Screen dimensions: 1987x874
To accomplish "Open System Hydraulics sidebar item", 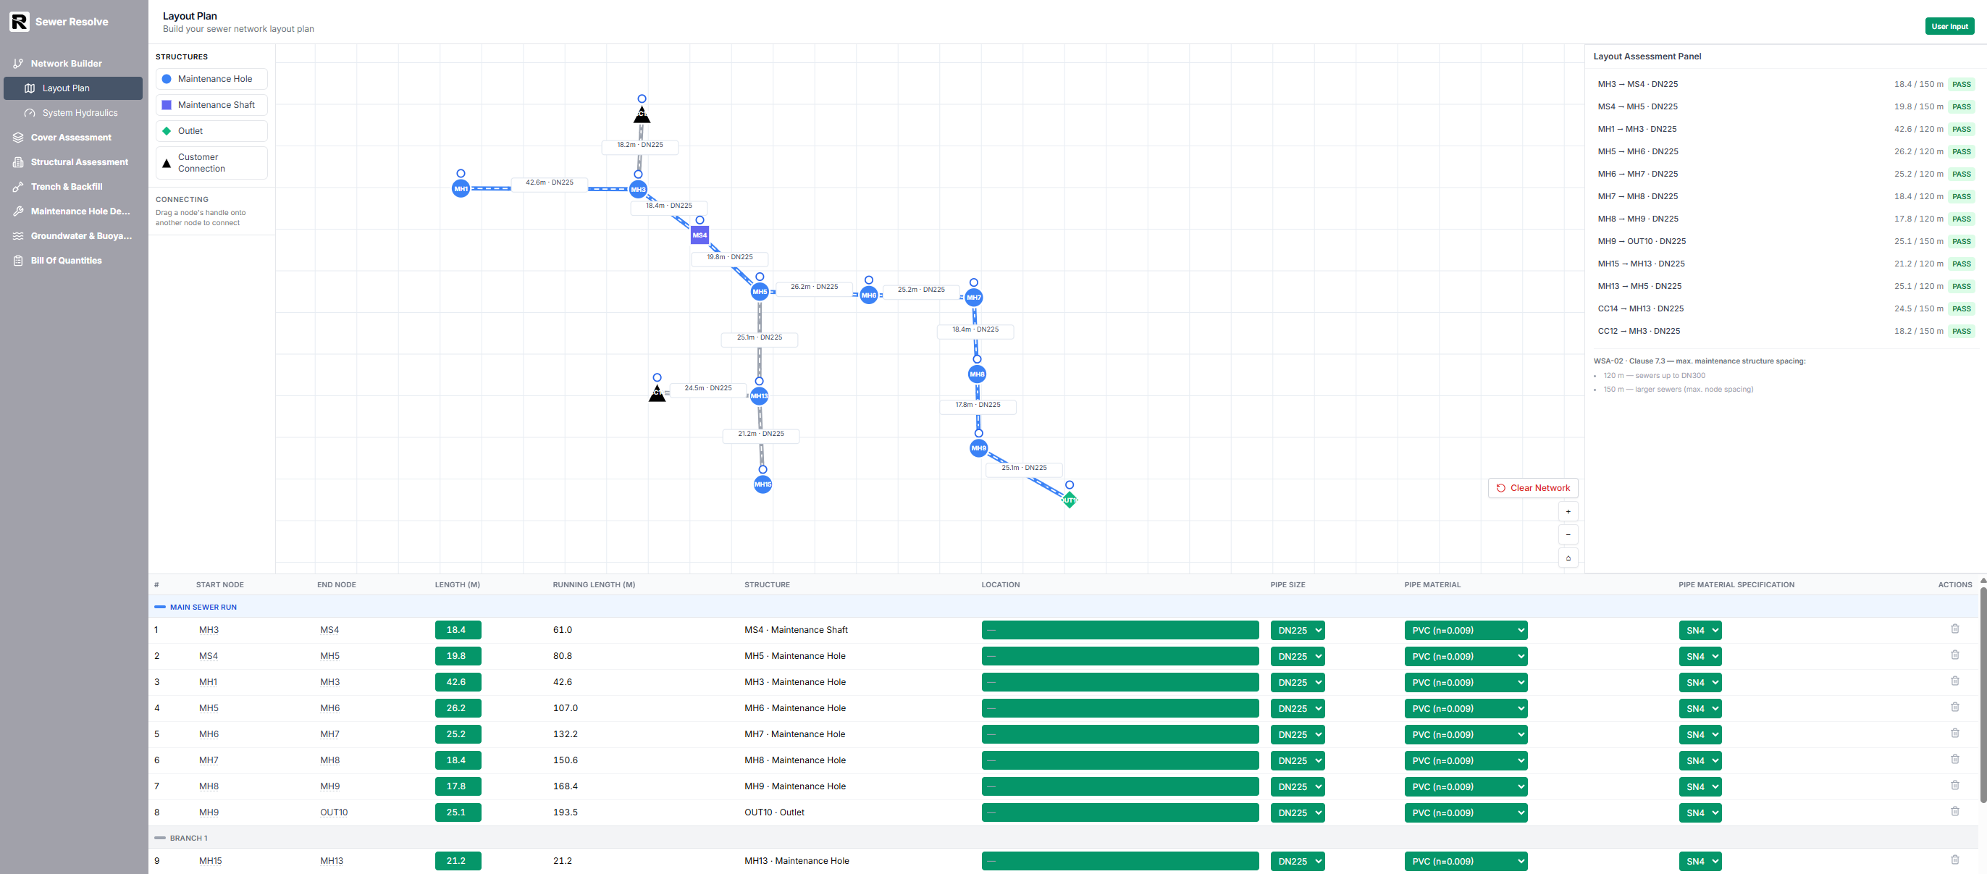I will (74, 113).
